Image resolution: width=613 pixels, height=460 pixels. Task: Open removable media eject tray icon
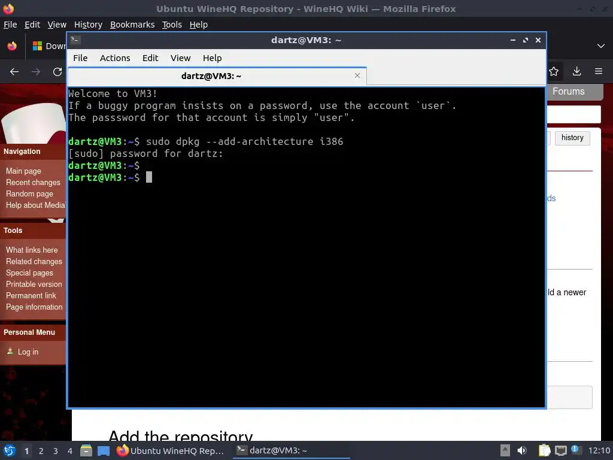(x=505, y=450)
